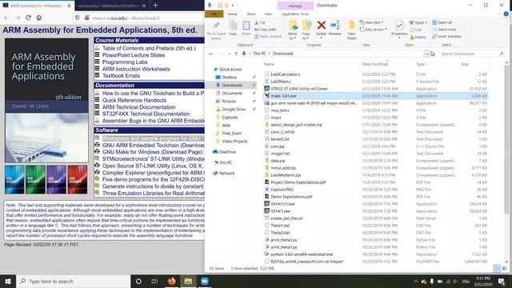Open Quick Reference Handouts link

[x=134, y=100]
